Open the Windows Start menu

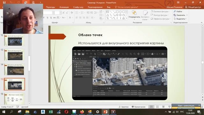(x=4, y=112)
